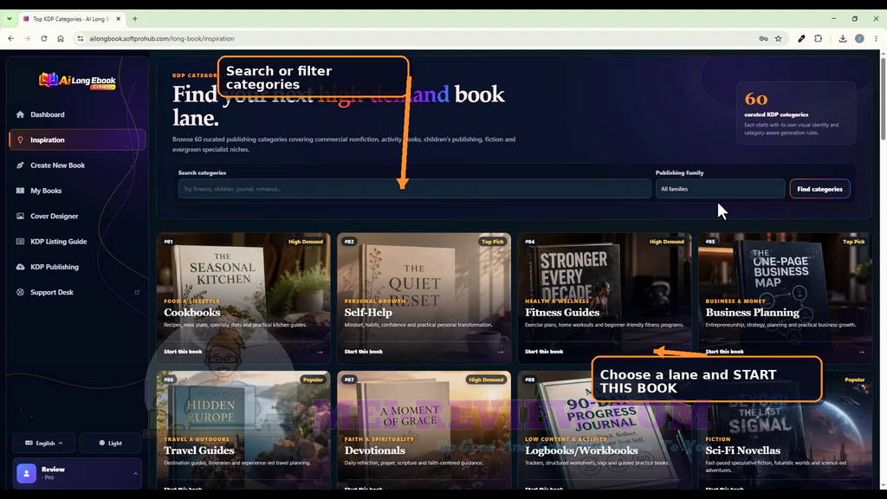The height and width of the screenshot is (499, 887).
Task: Open the KDP Listing Guide list icon
Action: (21, 242)
